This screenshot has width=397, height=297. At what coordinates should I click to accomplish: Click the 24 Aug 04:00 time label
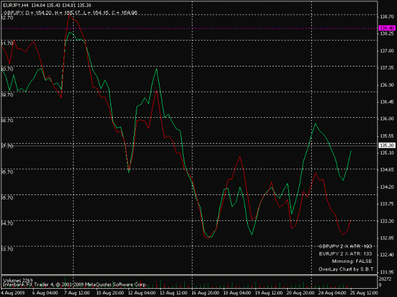[x=332, y=293]
